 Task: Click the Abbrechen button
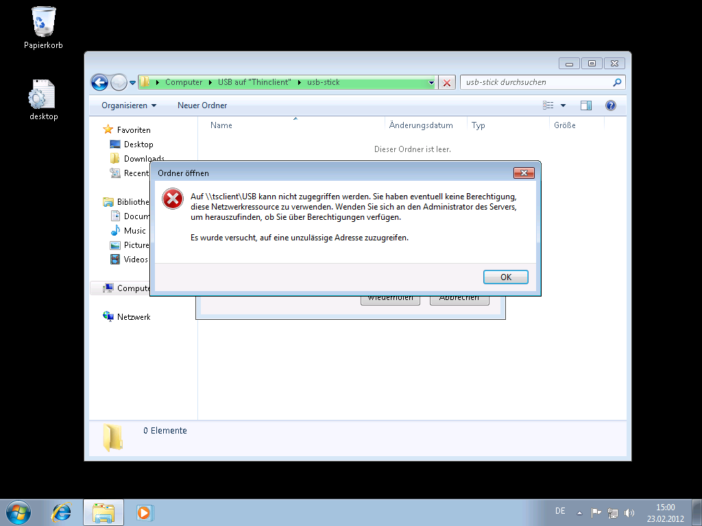click(x=459, y=299)
